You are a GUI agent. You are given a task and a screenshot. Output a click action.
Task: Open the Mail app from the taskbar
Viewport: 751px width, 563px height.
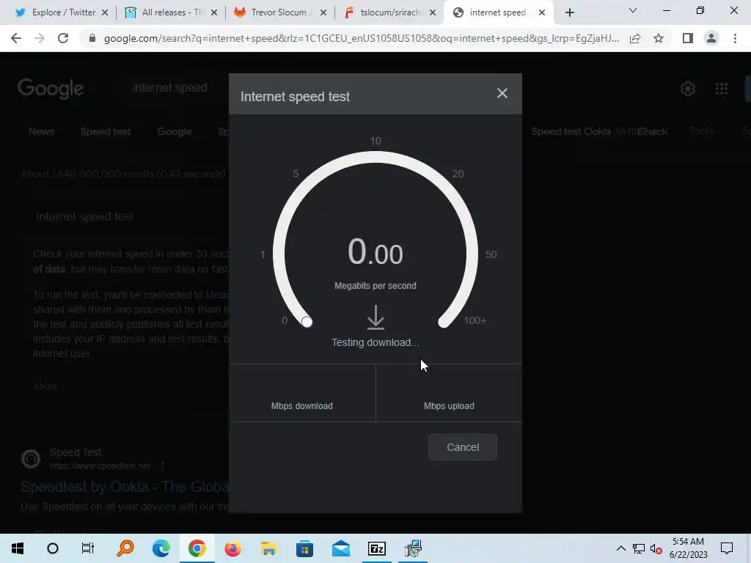point(340,548)
